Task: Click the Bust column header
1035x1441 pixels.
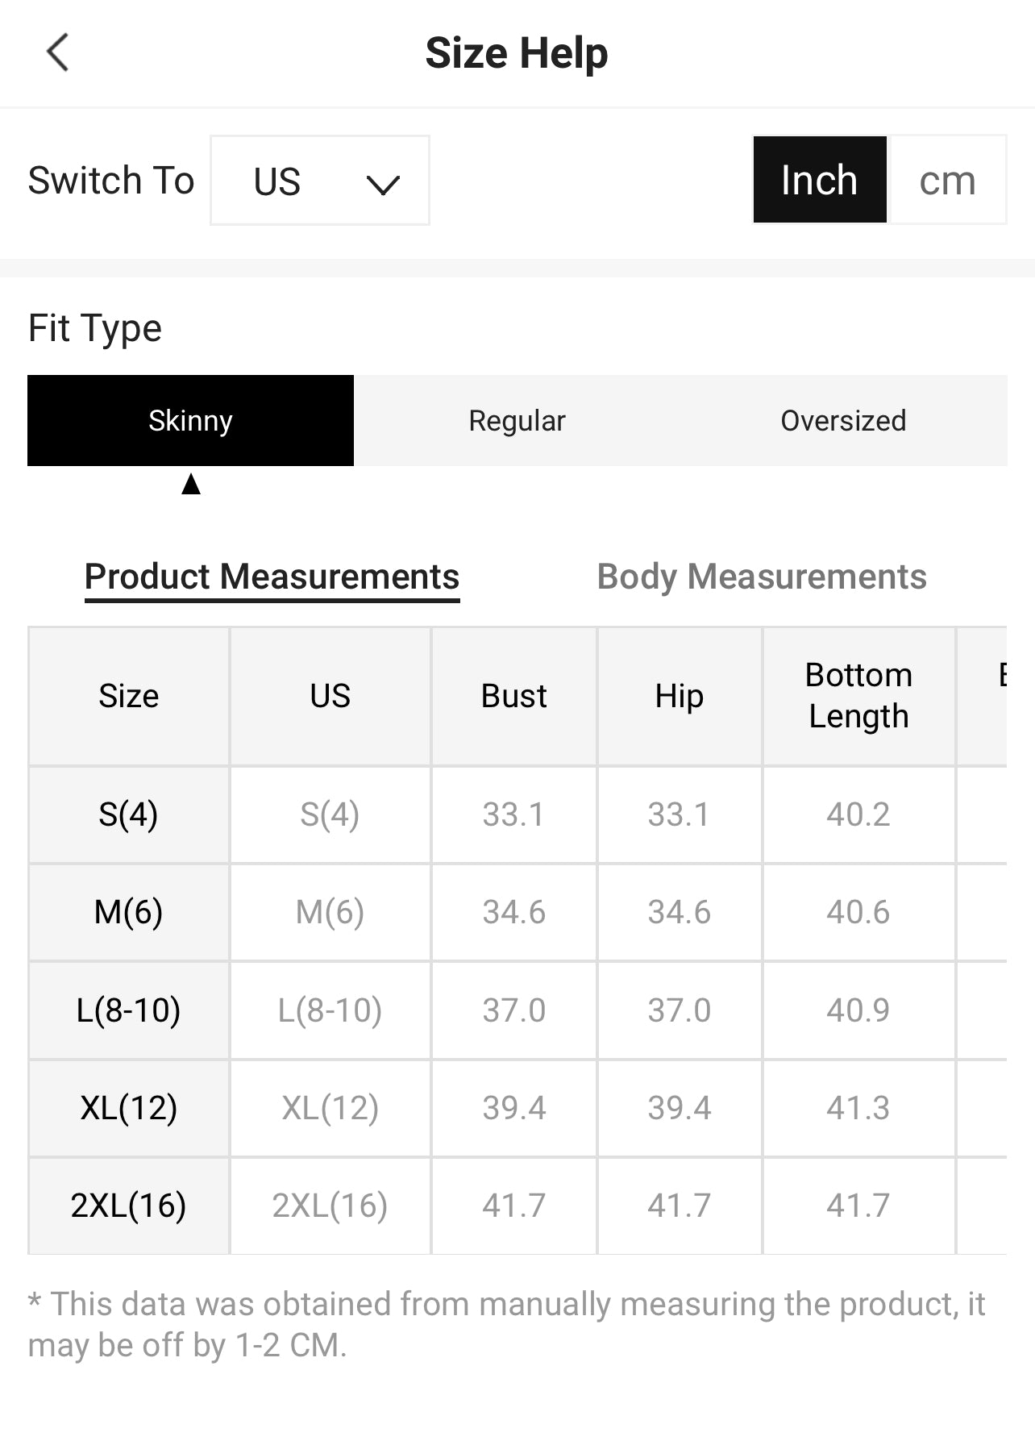Action: (x=514, y=696)
